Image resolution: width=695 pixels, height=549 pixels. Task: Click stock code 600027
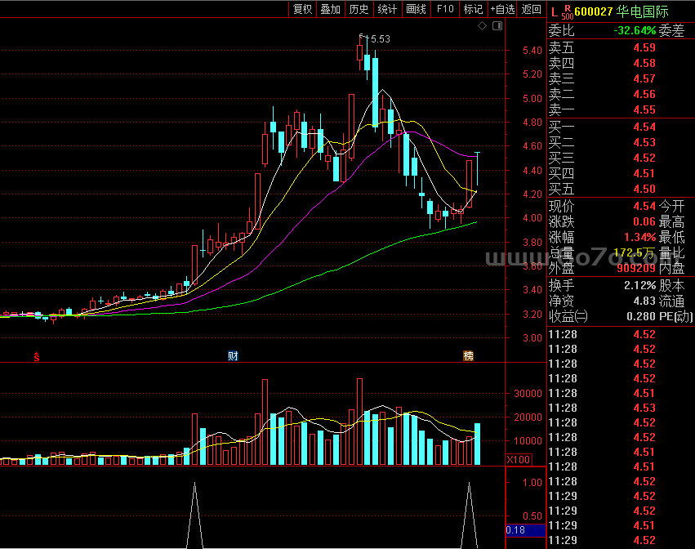594,12
